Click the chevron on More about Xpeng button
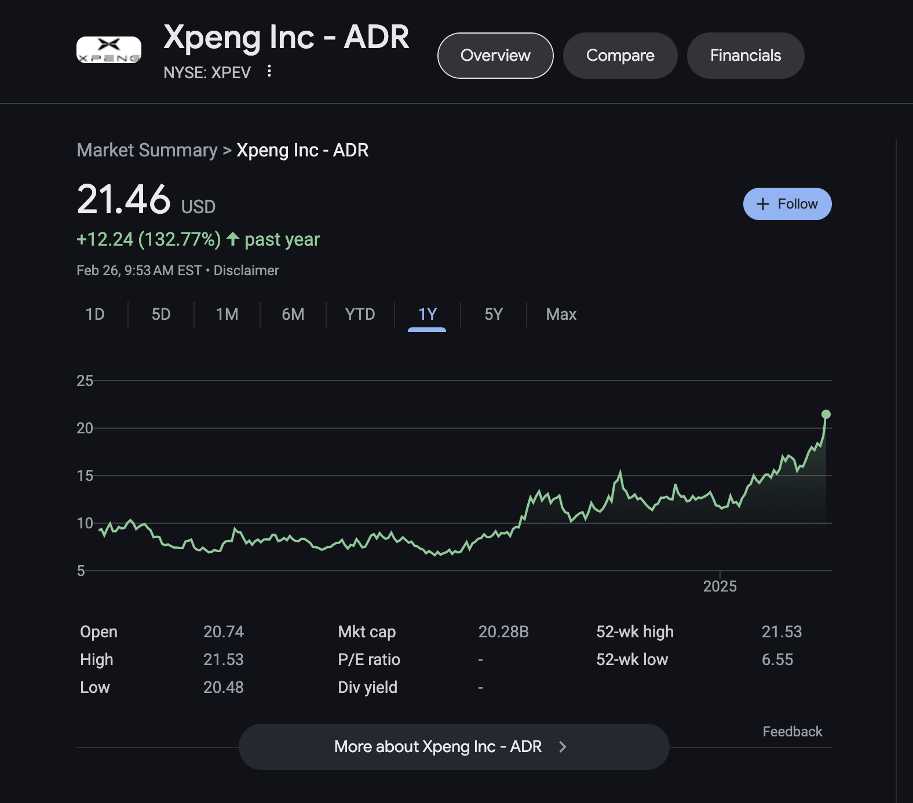This screenshot has height=803, width=913. (x=563, y=747)
